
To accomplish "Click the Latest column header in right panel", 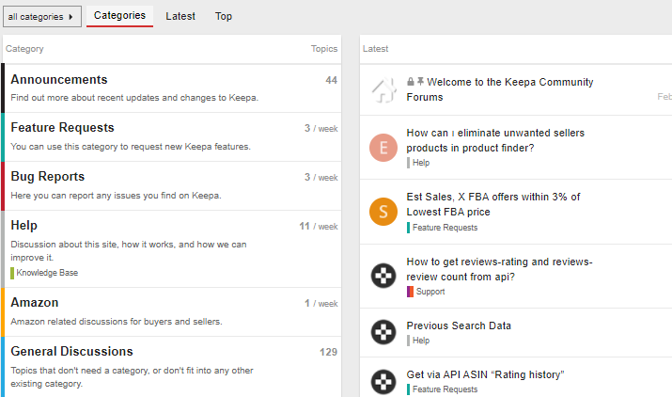I will pyautogui.click(x=375, y=49).
